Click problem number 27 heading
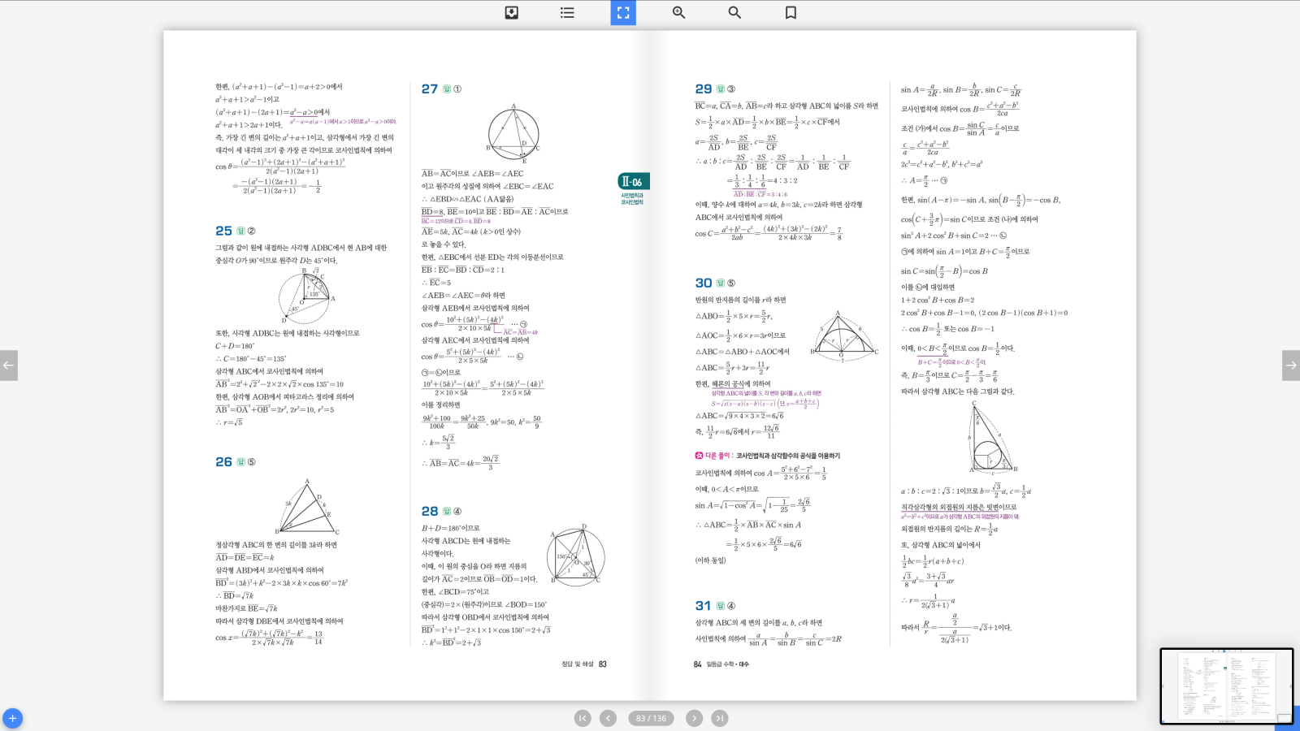Image resolution: width=1300 pixels, height=731 pixels. coord(430,89)
